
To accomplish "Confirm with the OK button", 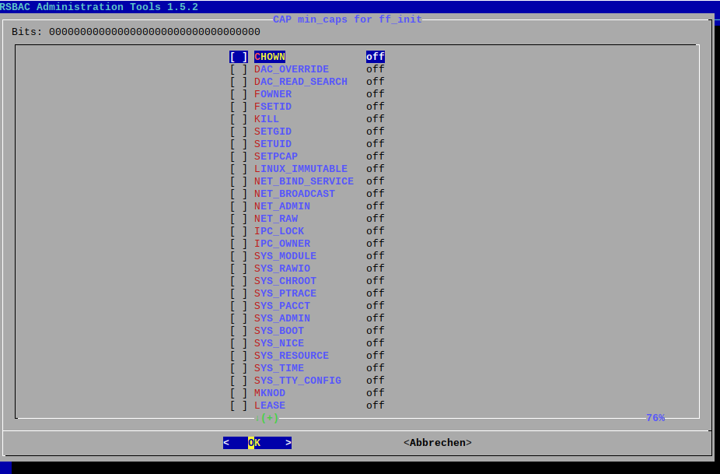I will pos(257,443).
